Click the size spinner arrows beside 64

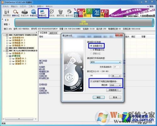[x=109, y=76]
